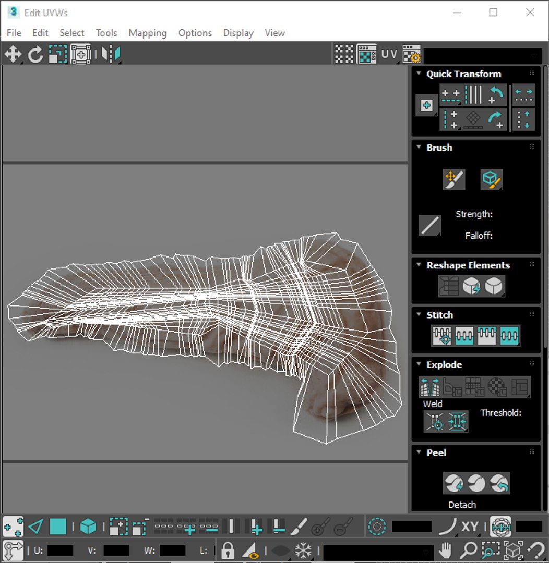
Task: Open the texture map dropdown at top right
Action: [483, 55]
